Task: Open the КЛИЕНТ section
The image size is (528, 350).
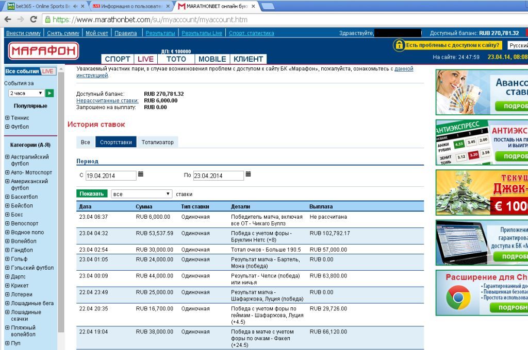Action: 249,59
